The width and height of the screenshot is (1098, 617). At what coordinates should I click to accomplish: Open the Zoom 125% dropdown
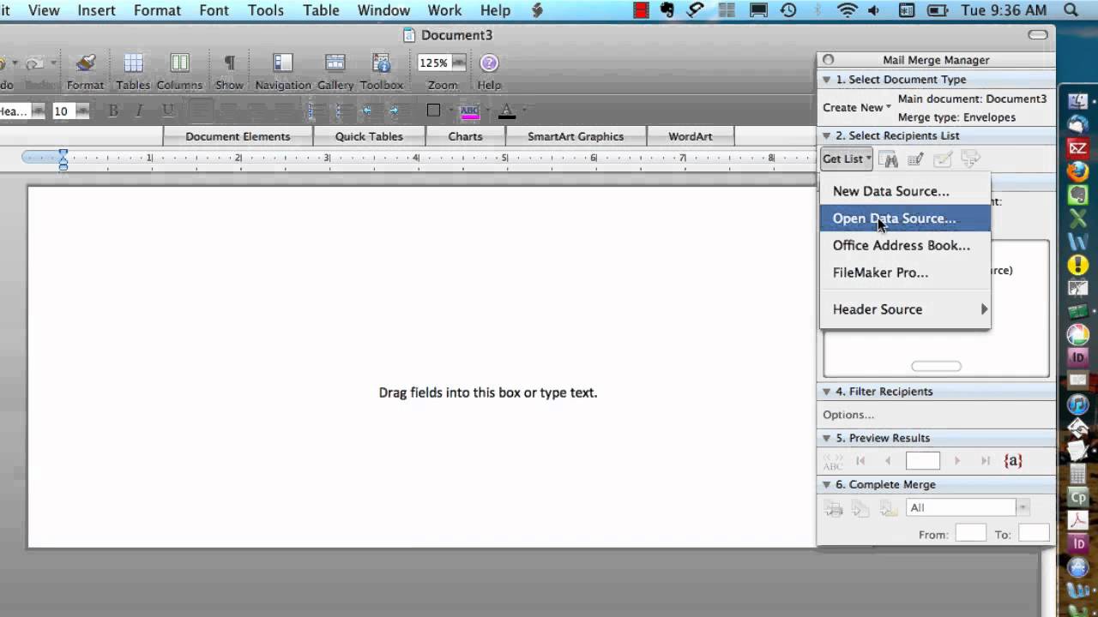pyautogui.click(x=459, y=63)
